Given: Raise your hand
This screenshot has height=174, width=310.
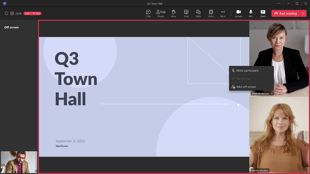Looking at the screenshot, I should [173, 13].
